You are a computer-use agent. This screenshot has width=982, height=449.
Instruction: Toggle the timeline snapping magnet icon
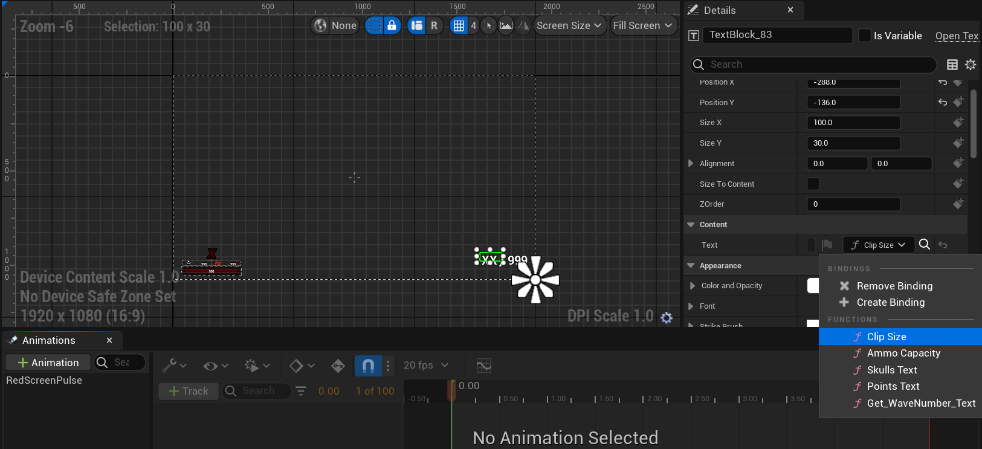pos(368,366)
